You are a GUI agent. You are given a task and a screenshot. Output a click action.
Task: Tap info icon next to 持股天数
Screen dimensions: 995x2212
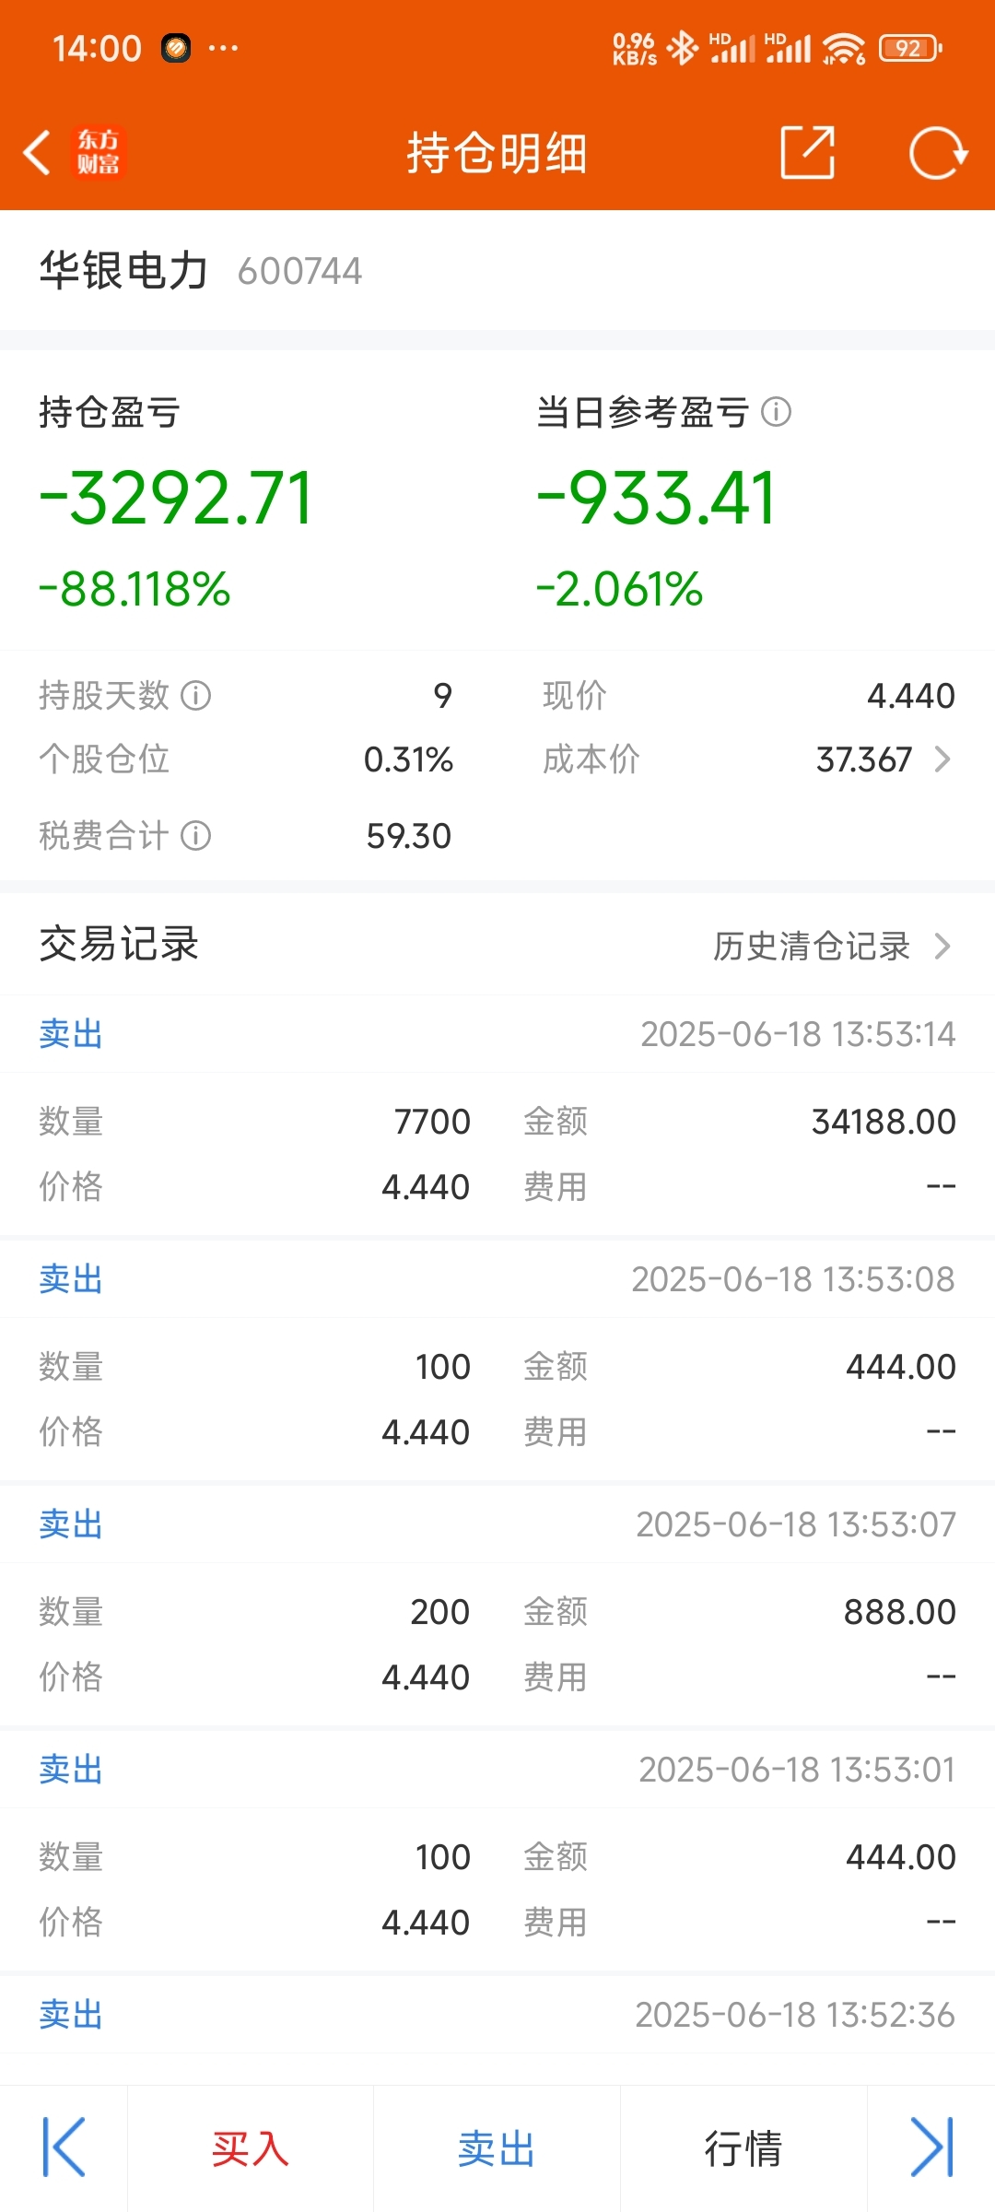195,695
